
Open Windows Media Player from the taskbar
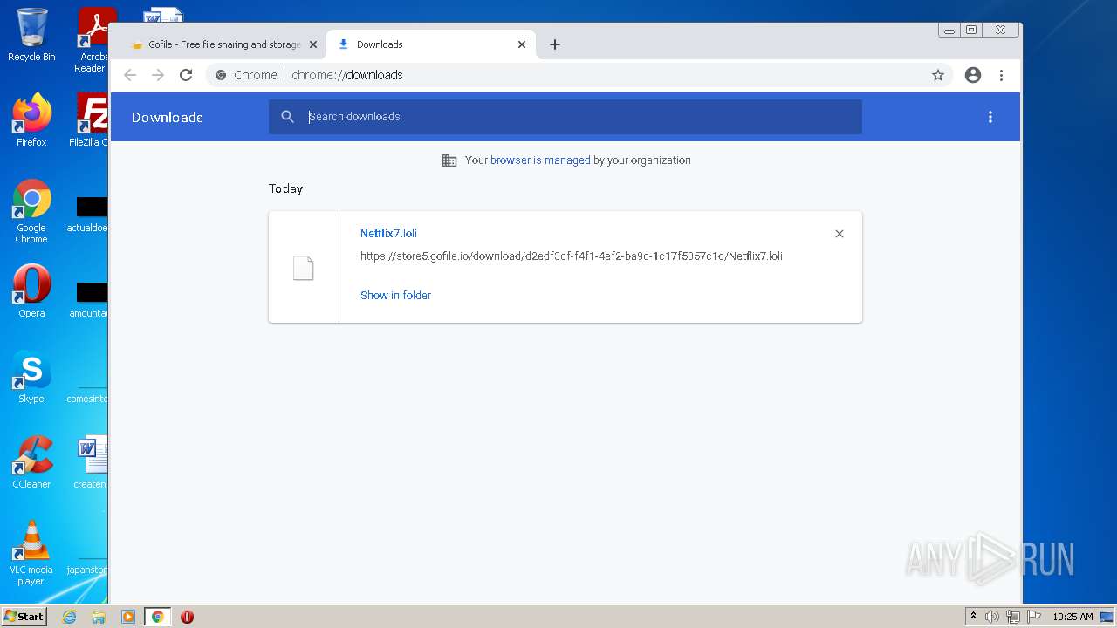pyautogui.click(x=128, y=617)
